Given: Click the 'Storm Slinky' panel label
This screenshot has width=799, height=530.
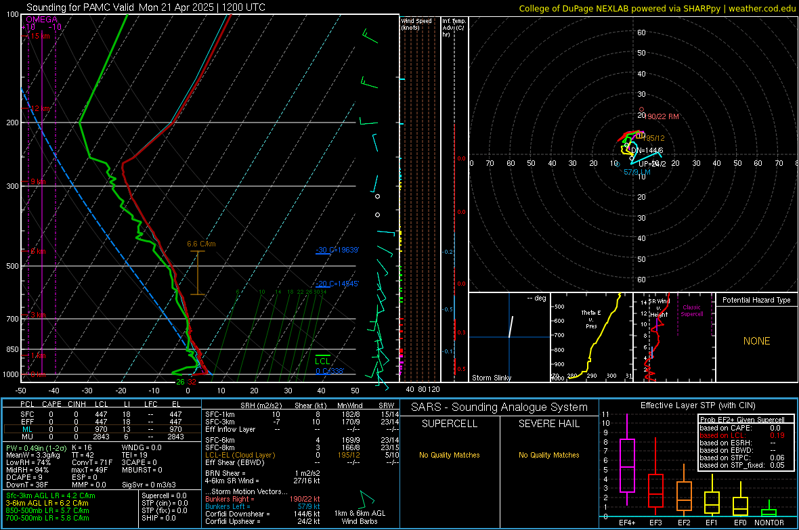Looking at the screenshot, I should pyautogui.click(x=492, y=378).
